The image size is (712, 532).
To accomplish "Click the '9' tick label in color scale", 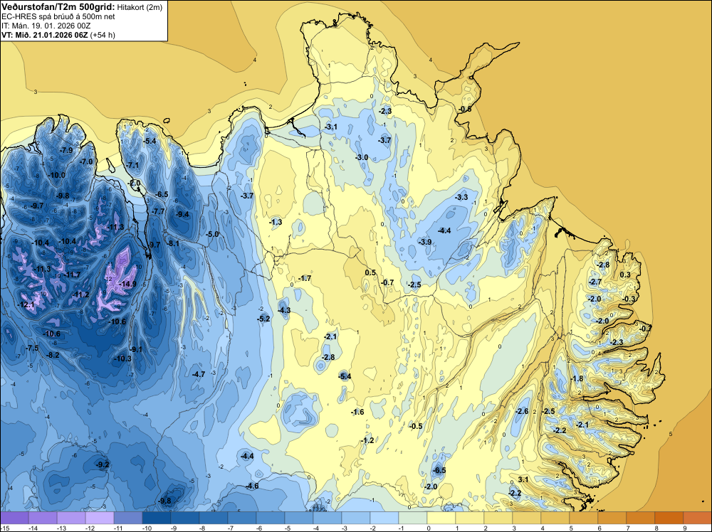I will pos(684,528).
